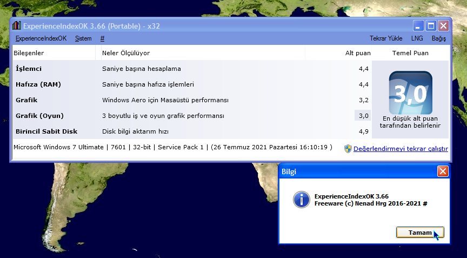The height and width of the screenshot is (258, 467).
Task: Click the Tamam button in Bilgi dialog
Action: [x=420, y=233]
